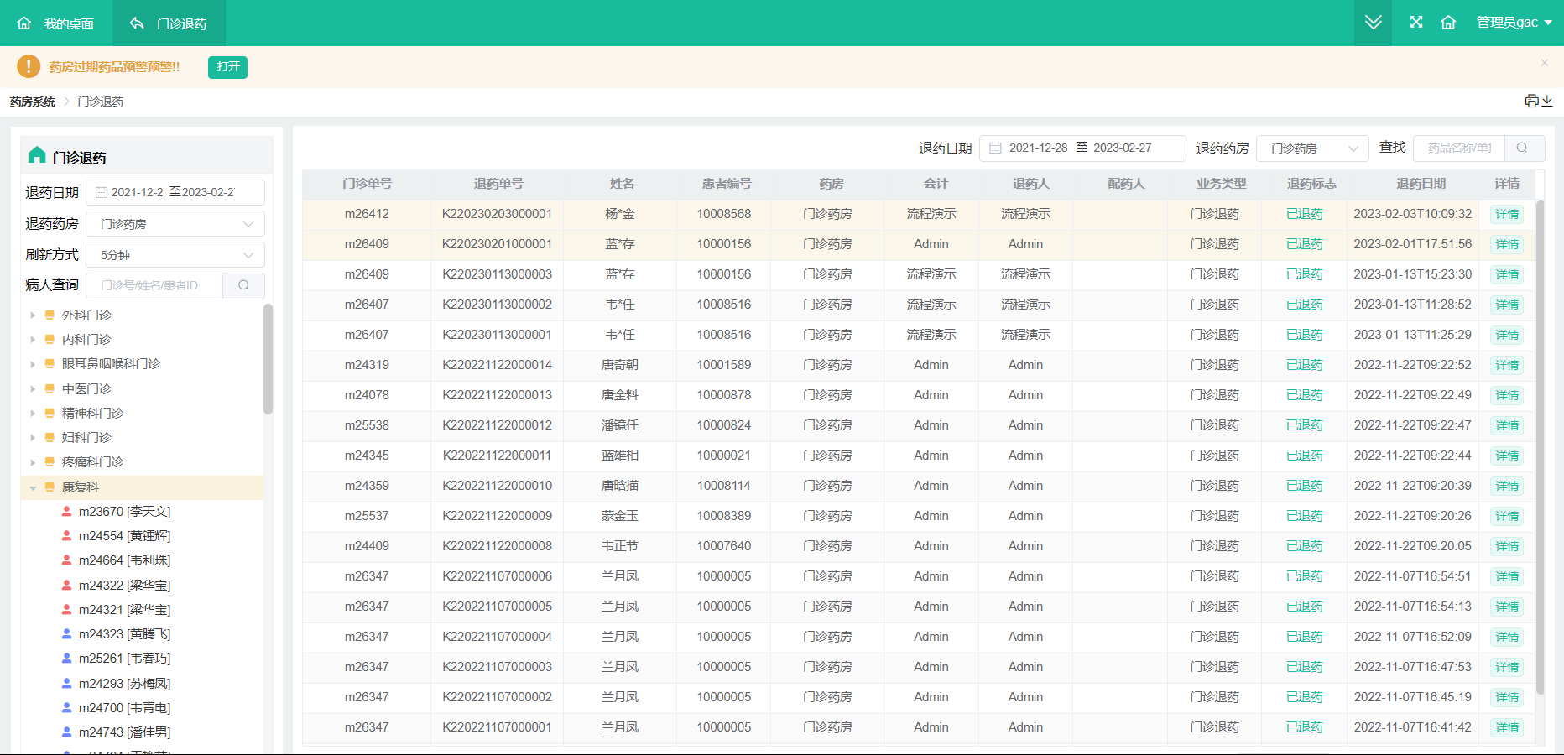Select patient m23670 [李天文]
1564x755 pixels.
tap(124, 512)
